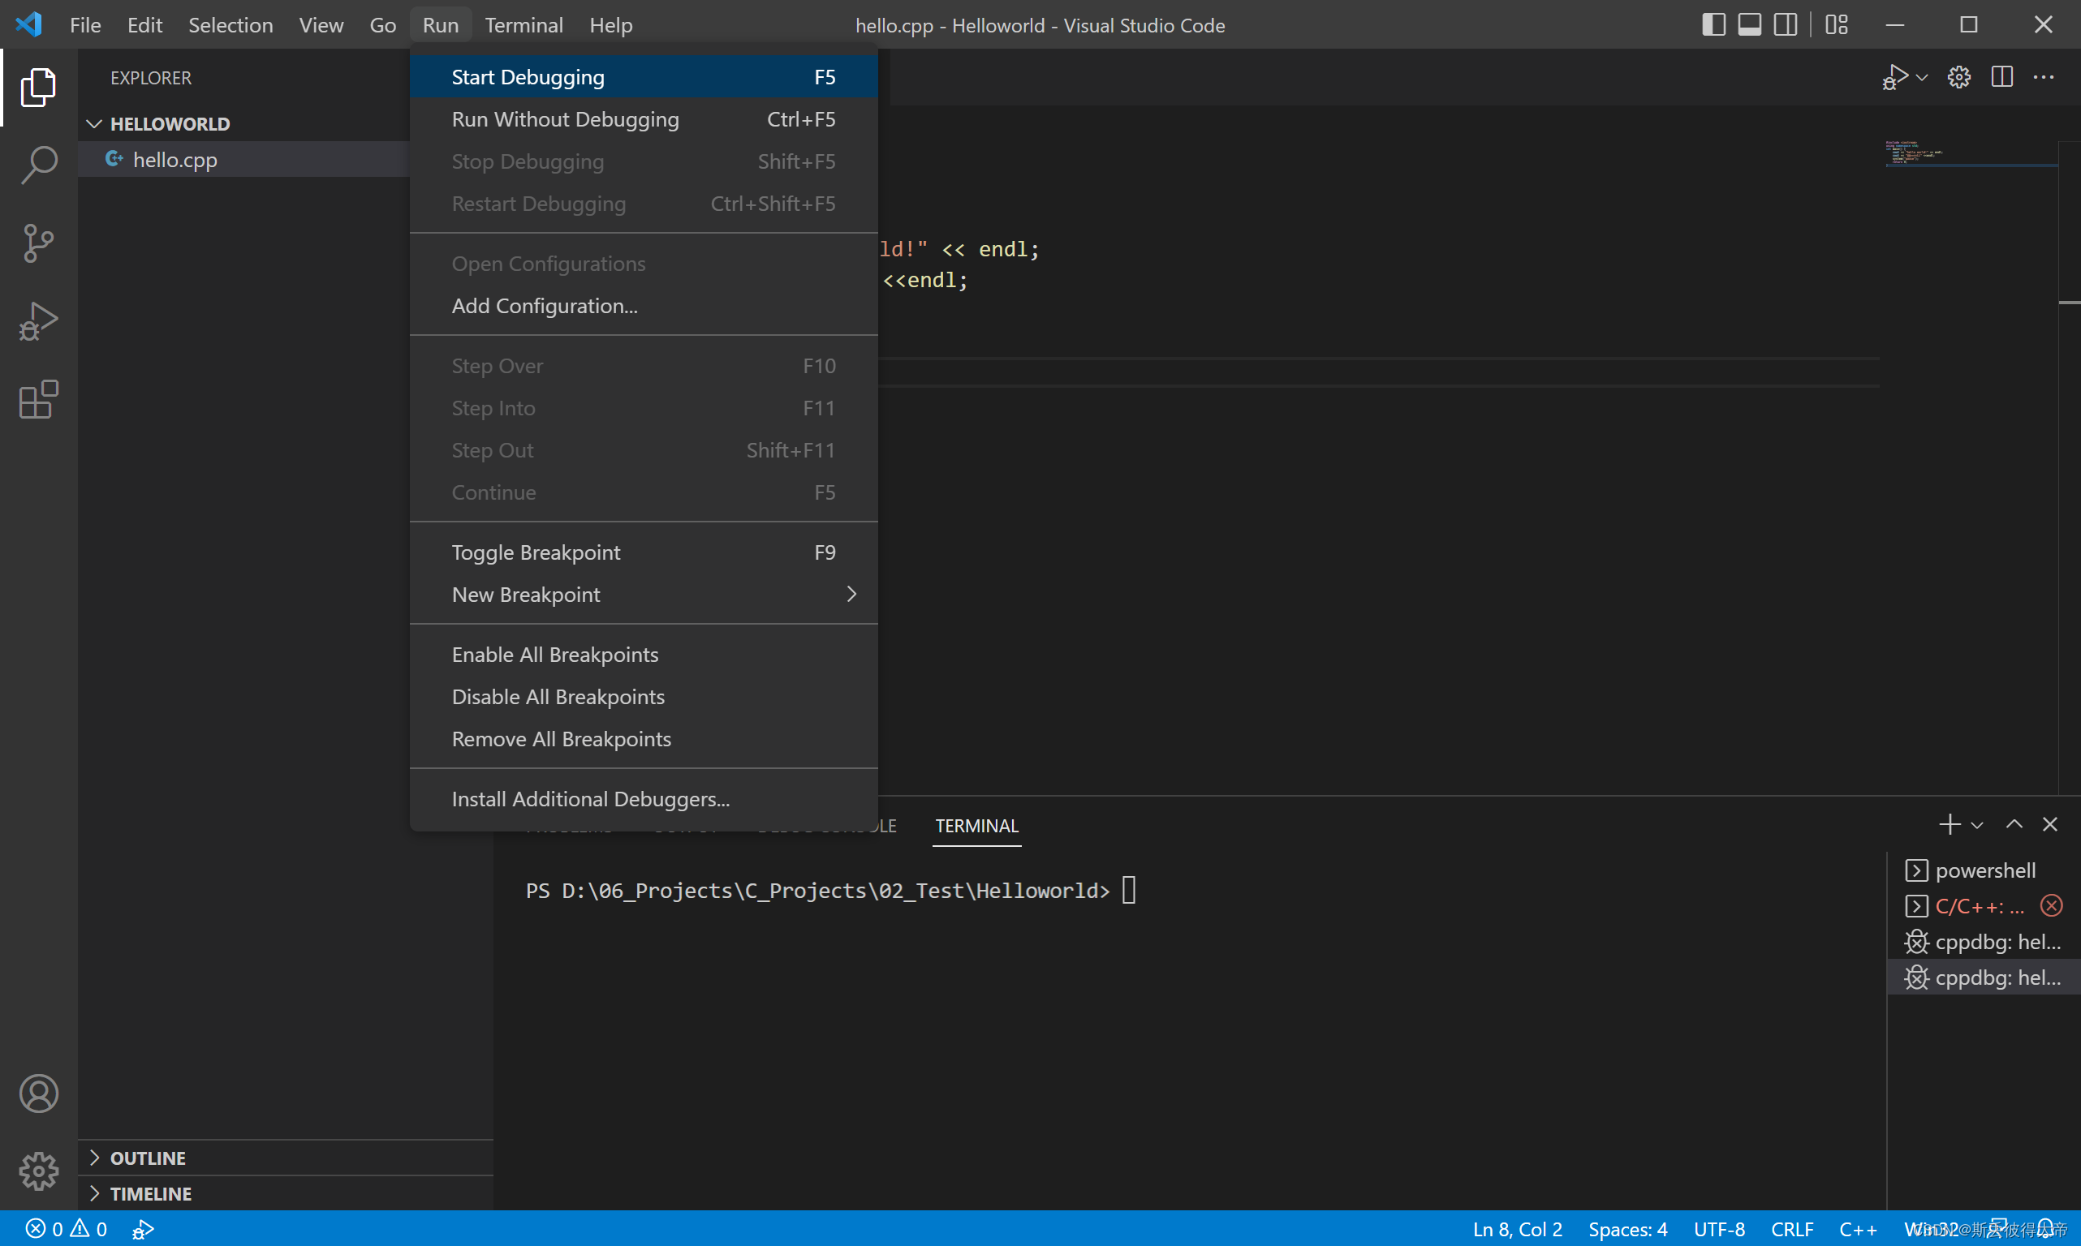Open the Extensions view icon
Screen dimensions: 2081x1246
coord(39,400)
